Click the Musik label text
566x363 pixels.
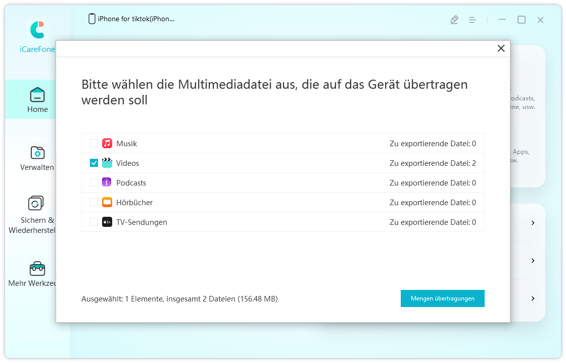tap(127, 143)
